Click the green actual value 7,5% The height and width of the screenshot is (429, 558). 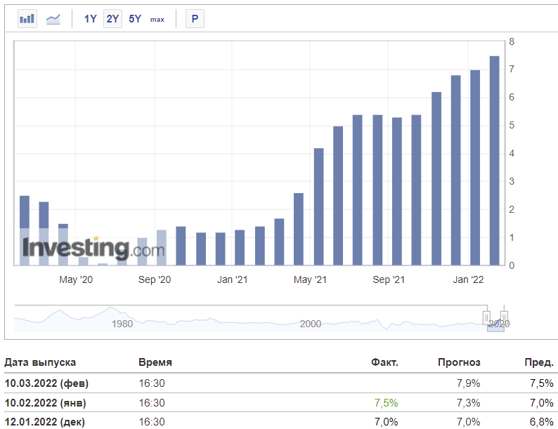[386, 403]
